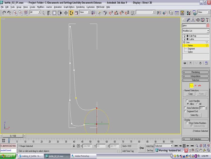Click the selection lock toggle icon
The width and height of the screenshot is (211, 159).
(73, 146)
